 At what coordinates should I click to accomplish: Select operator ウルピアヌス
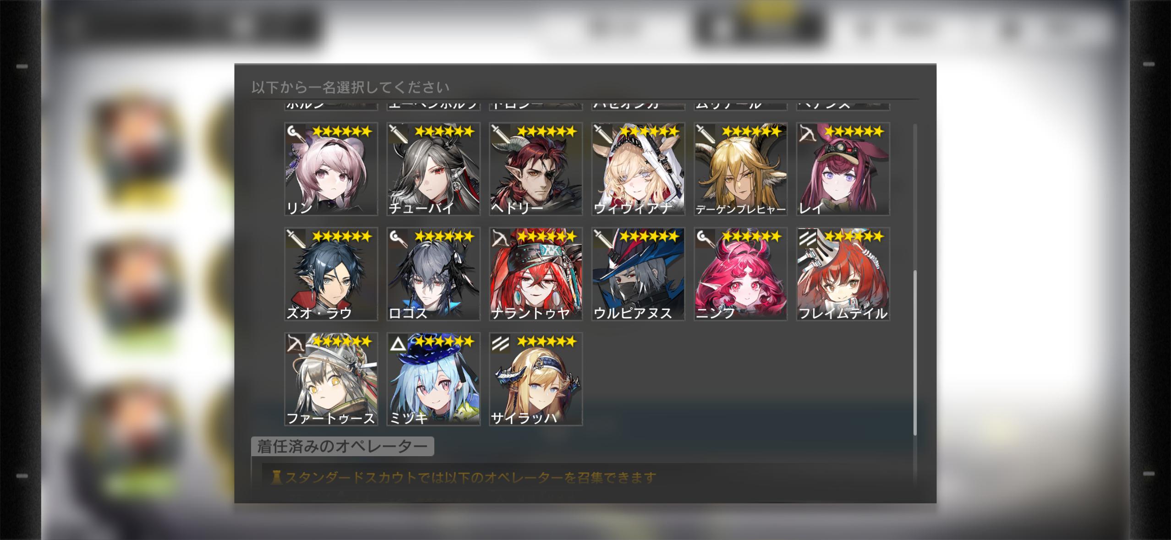click(x=638, y=274)
